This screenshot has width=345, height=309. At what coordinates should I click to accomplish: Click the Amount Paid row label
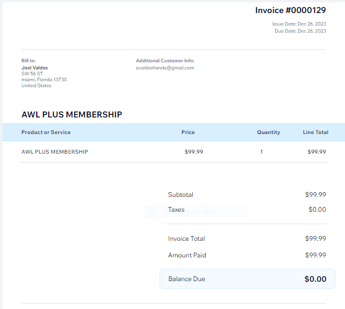click(x=187, y=255)
